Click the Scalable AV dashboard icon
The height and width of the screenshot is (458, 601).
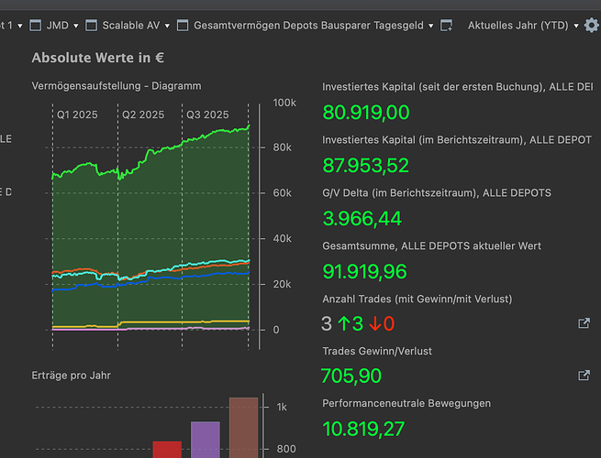(91, 26)
